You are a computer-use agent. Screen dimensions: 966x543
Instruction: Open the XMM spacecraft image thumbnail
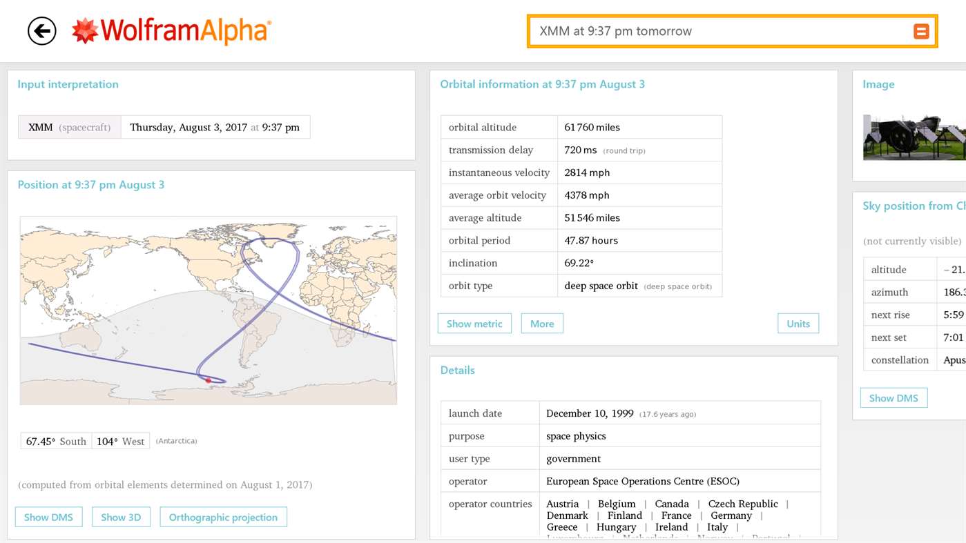coord(918,137)
